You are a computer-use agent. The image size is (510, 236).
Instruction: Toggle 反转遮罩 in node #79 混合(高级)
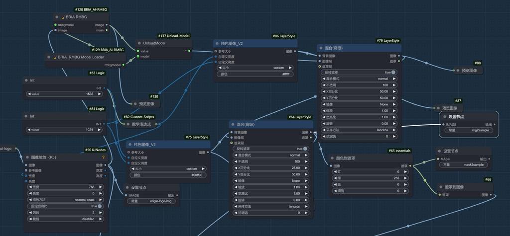393,72
